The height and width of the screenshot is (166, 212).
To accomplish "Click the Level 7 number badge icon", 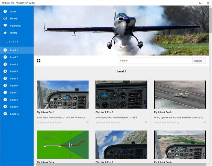I will click(5, 92).
